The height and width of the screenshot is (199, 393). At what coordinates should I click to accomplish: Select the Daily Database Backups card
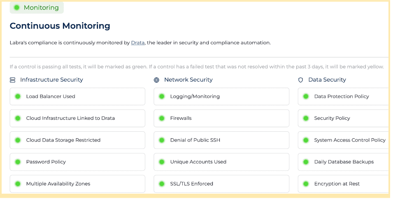pos(344,162)
